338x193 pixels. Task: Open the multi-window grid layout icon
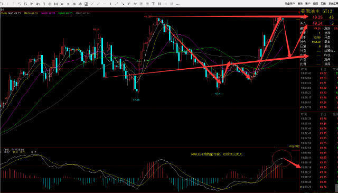87,4
